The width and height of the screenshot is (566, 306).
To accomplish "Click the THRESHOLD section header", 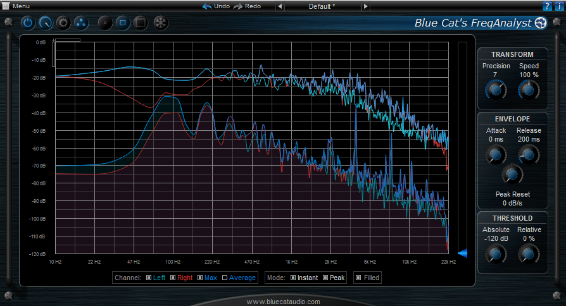I will tap(512, 218).
